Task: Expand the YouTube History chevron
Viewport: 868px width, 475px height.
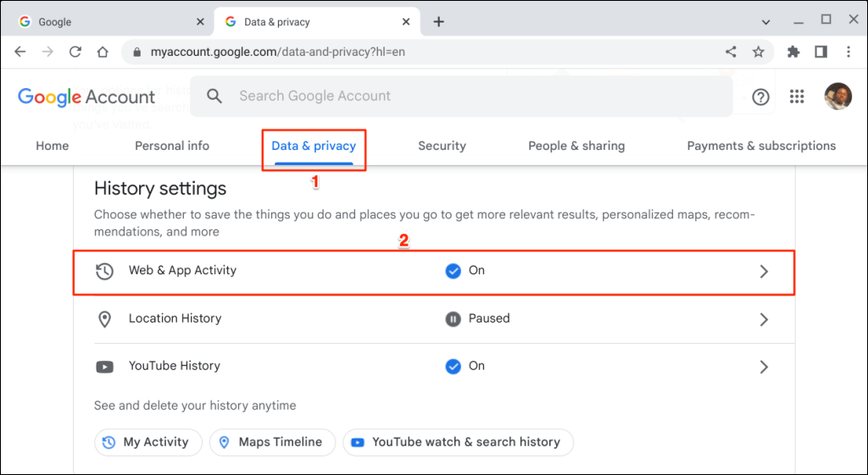Action: pos(764,367)
